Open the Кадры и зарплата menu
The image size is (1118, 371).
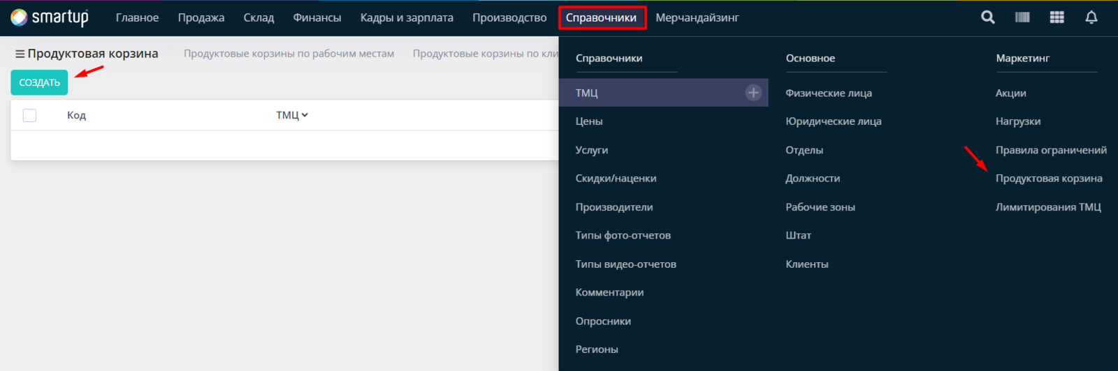(407, 17)
